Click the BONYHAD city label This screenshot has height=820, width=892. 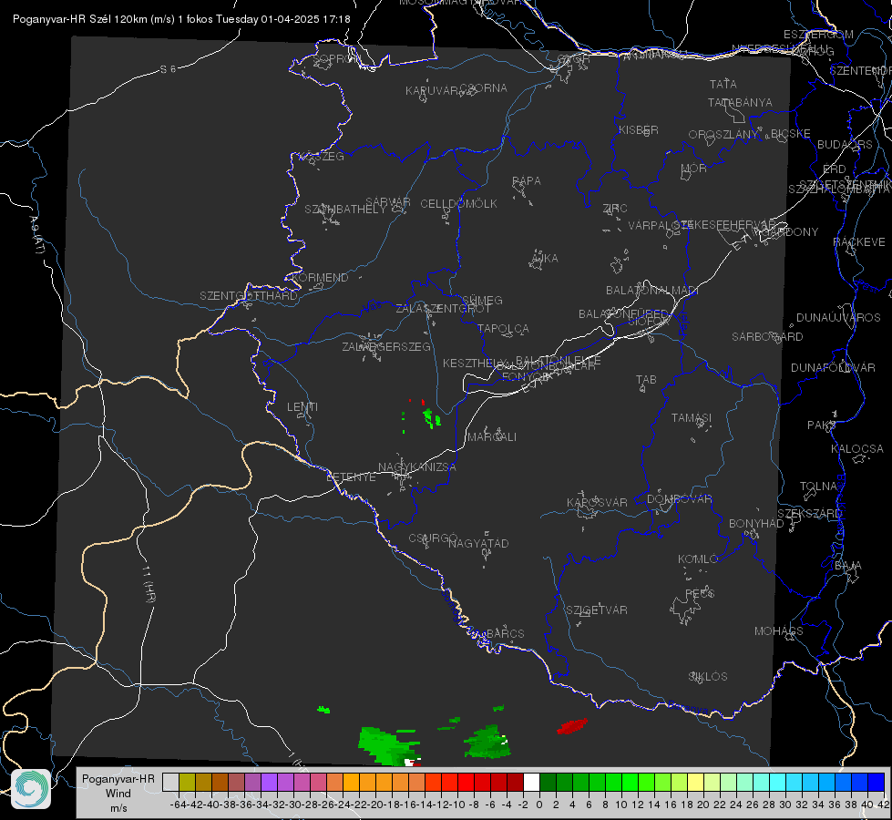(x=756, y=523)
